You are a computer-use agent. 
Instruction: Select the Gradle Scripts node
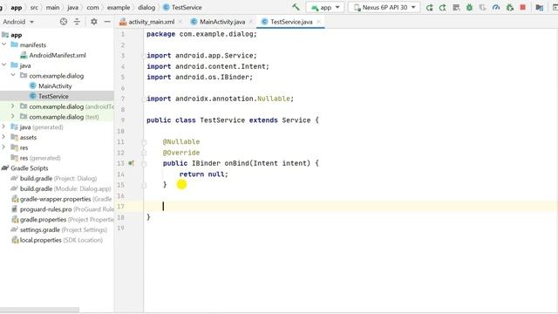click(x=29, y=168)
